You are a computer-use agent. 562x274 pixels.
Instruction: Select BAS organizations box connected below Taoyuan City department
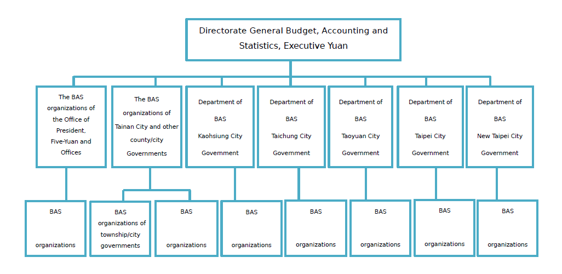tap(380, 228)
